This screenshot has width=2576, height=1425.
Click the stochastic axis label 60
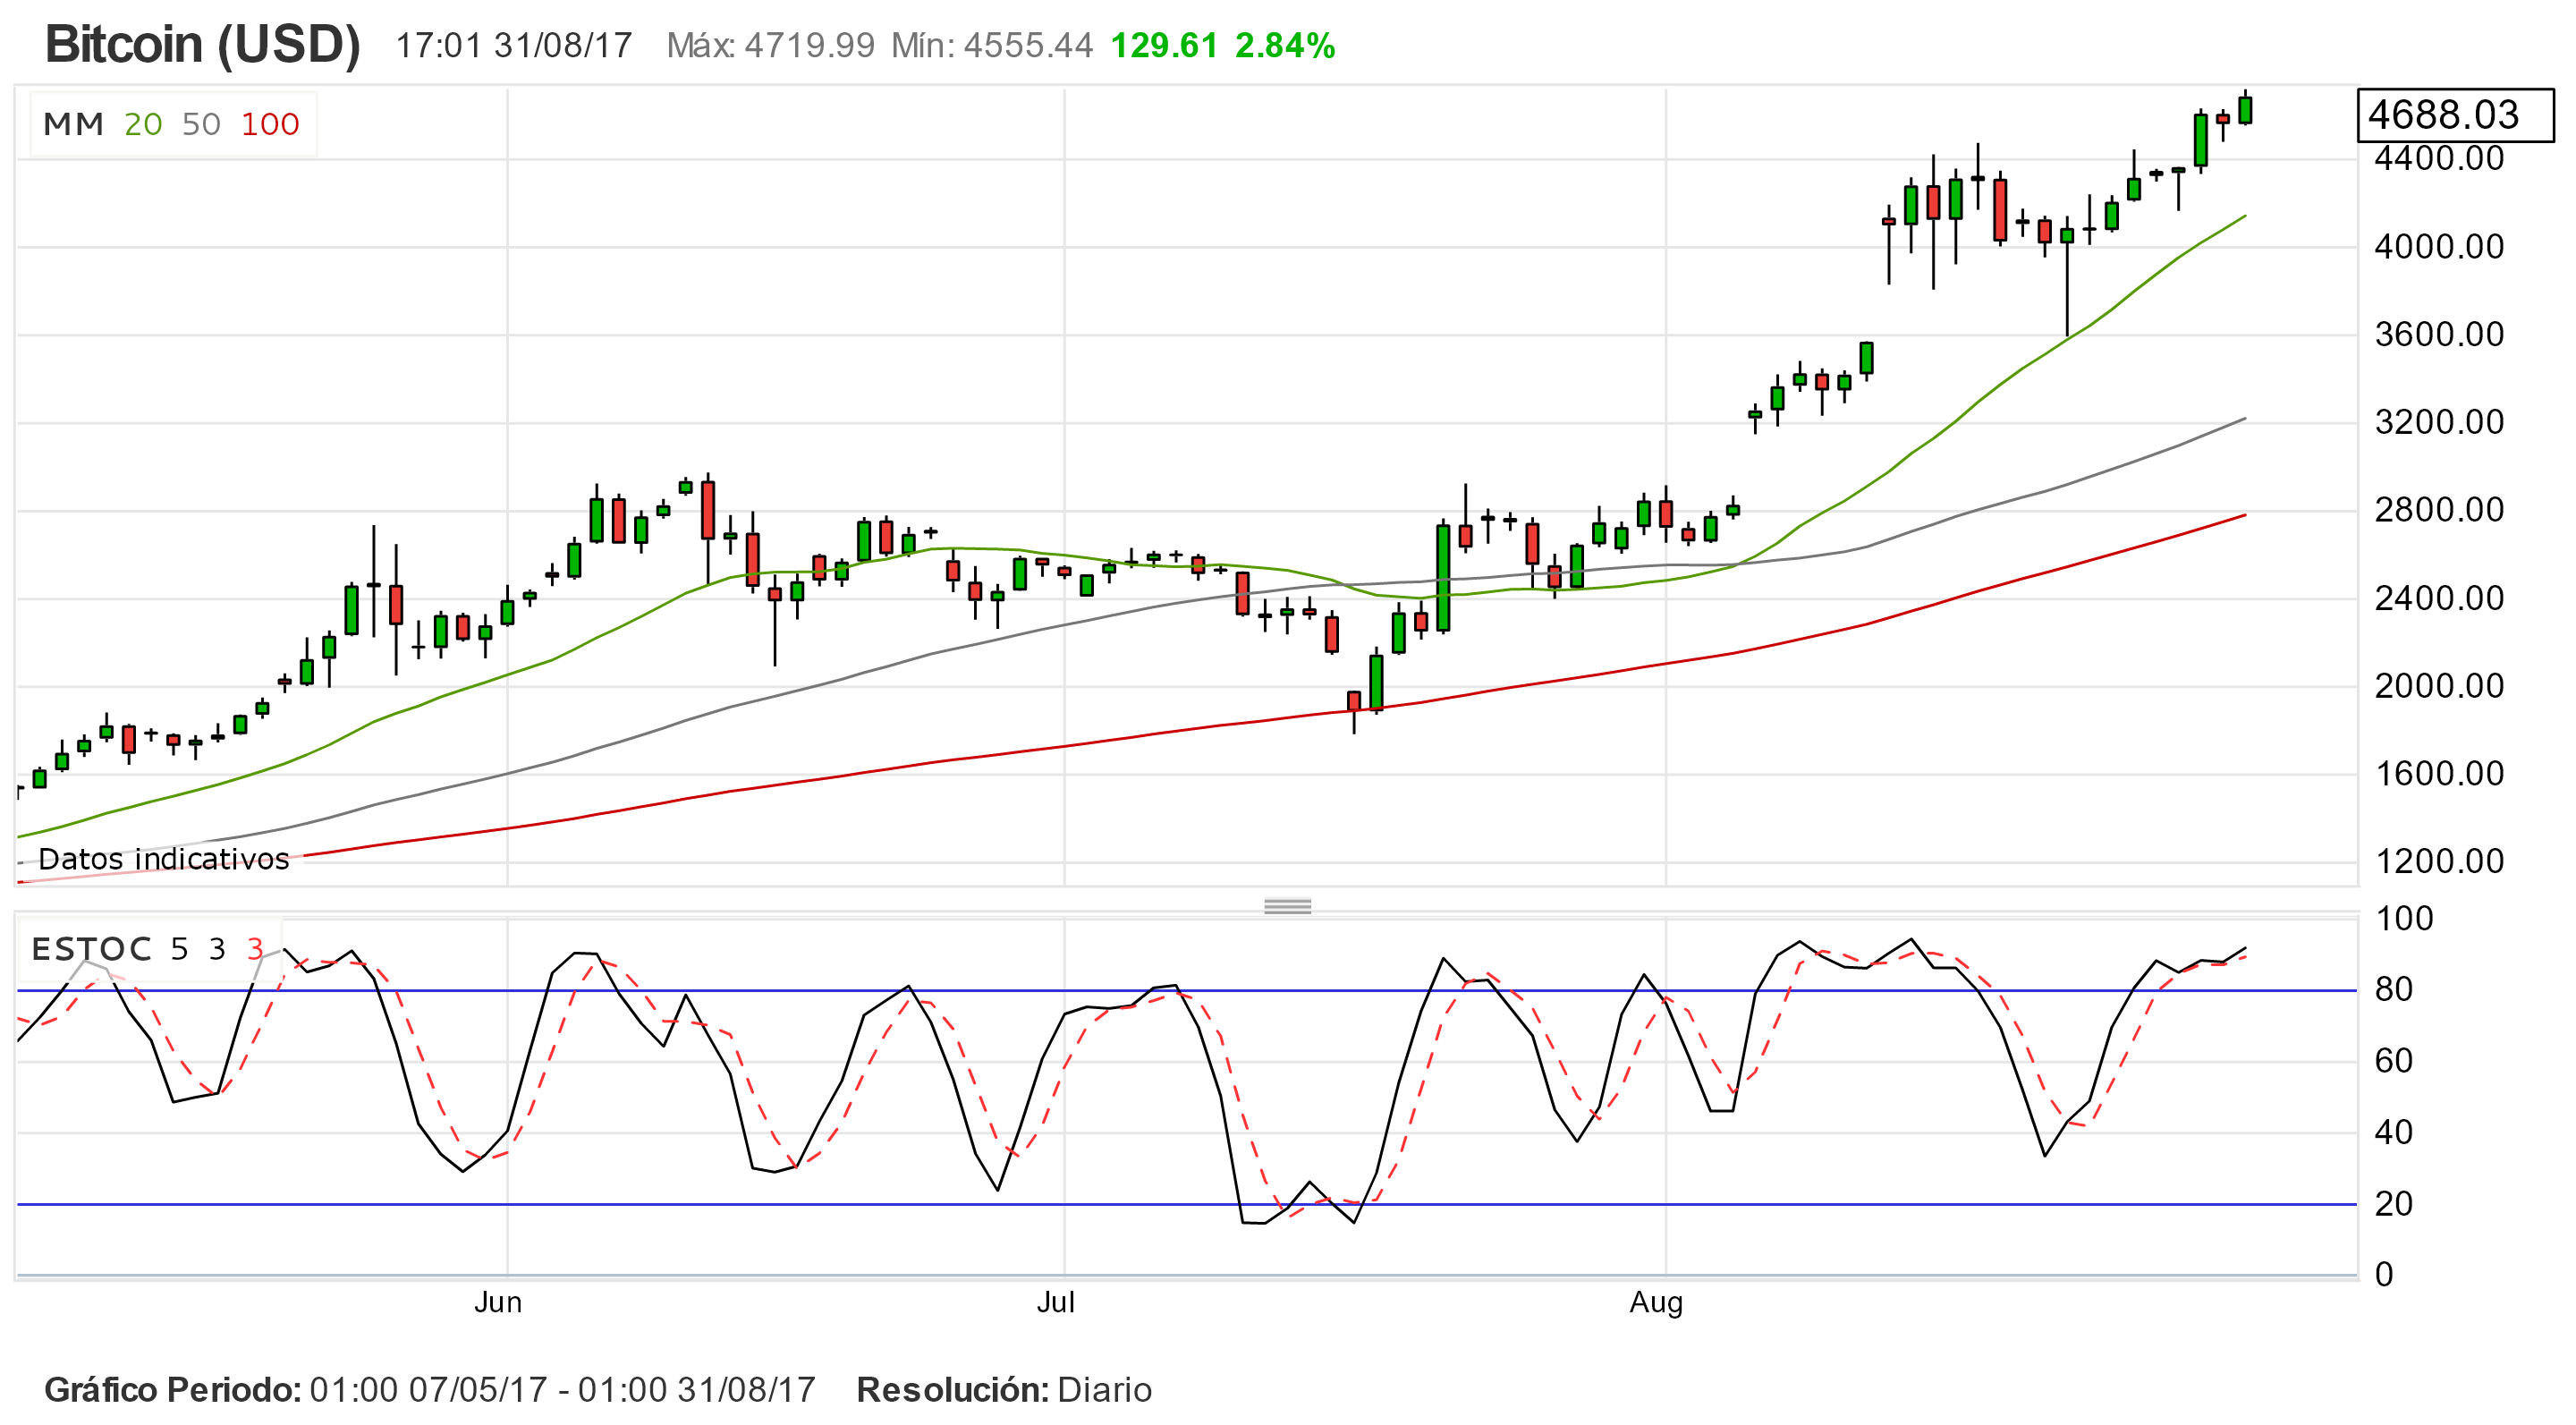tap(2394, 1061)
